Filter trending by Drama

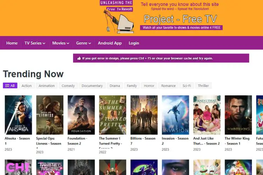(x=115, y=86)
